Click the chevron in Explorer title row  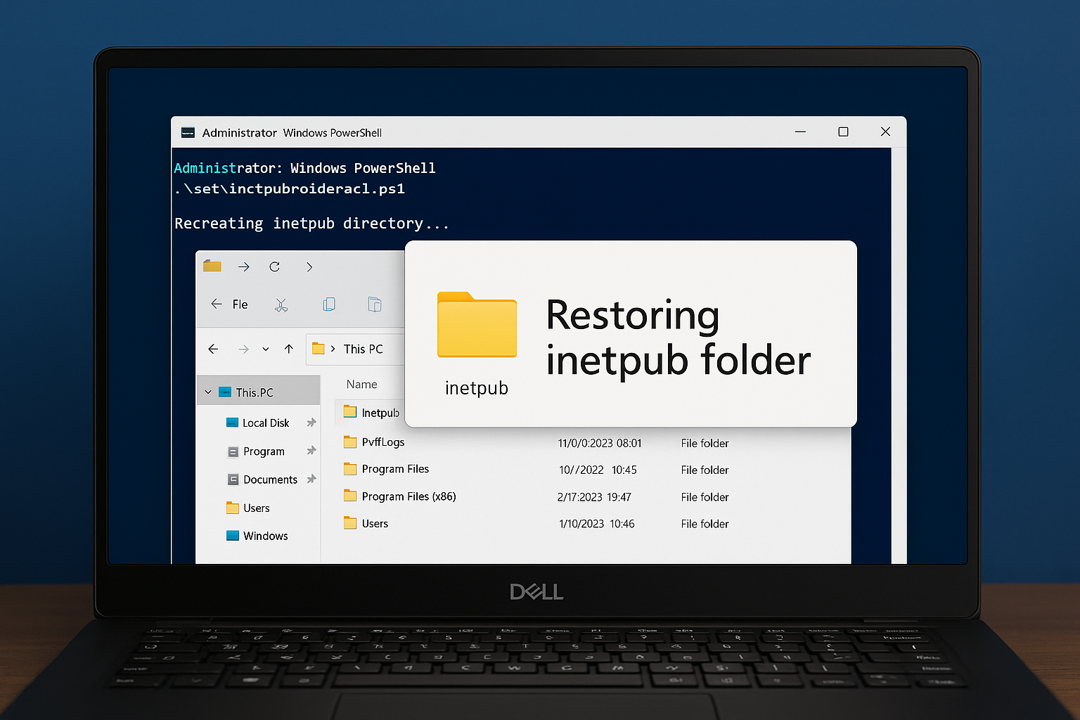[x=309, y=266]
